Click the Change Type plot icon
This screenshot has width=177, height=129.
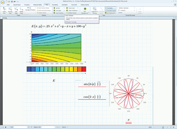10,10
